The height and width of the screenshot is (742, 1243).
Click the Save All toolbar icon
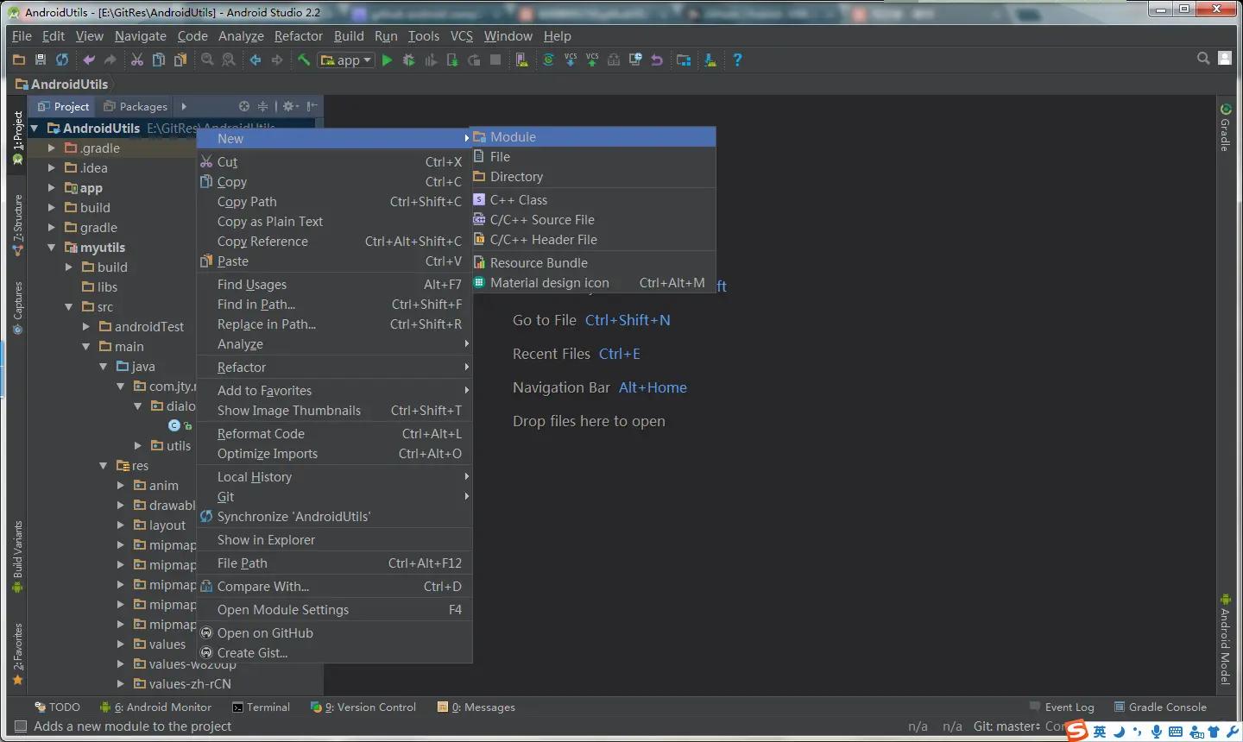(x=41, y=60)
